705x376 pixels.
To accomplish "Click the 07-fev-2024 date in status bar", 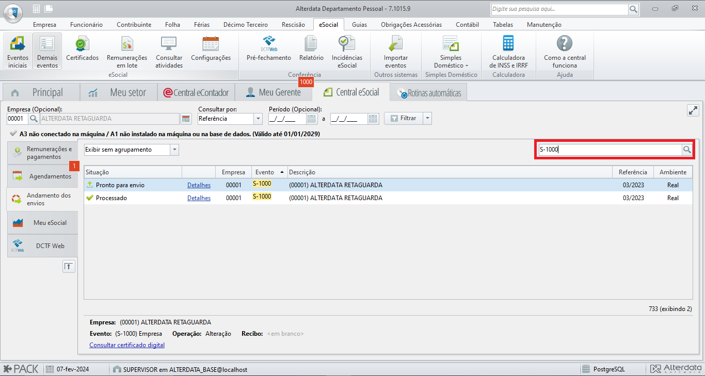I will coord(74,369).
